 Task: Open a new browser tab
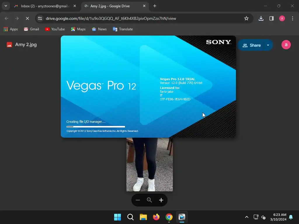pyautogui.click(x=155, y=6)
